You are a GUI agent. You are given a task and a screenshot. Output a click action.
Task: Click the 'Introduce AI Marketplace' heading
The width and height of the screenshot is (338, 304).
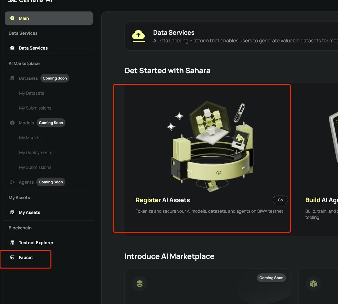(x=169, y=256)
